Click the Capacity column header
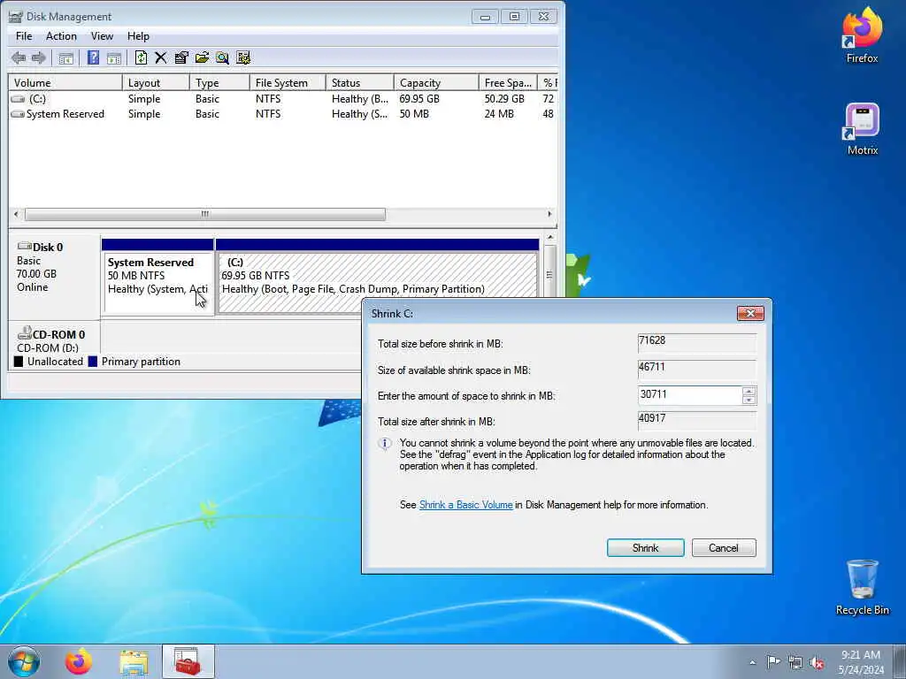Image resolution: width=906 pixels, height=679 pixels. click(x=436, y=82)
